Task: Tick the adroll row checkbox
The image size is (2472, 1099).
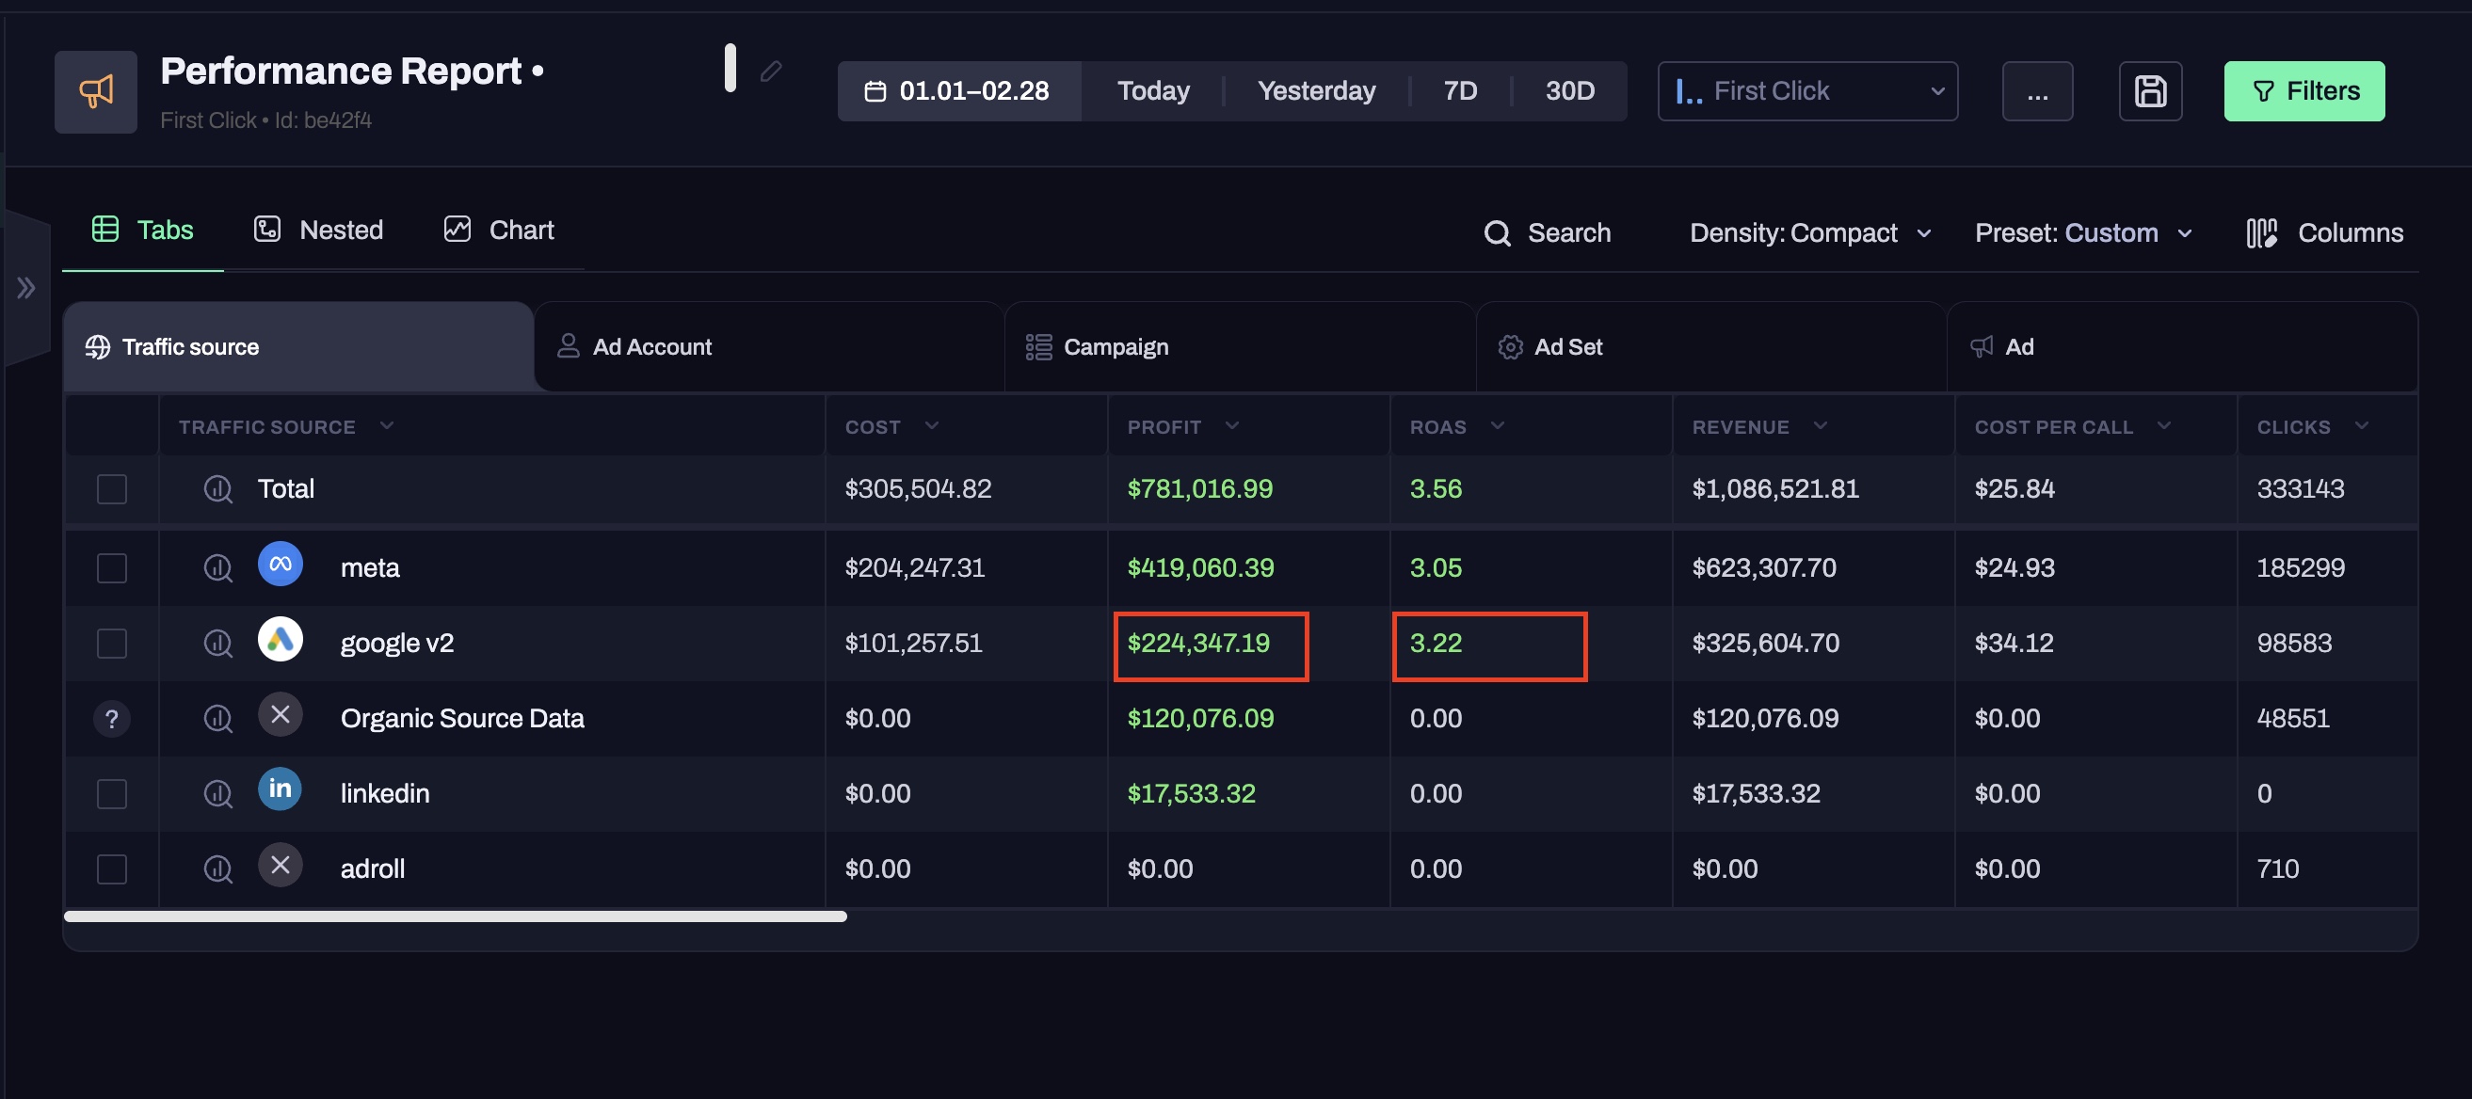Action: (112, 868)
